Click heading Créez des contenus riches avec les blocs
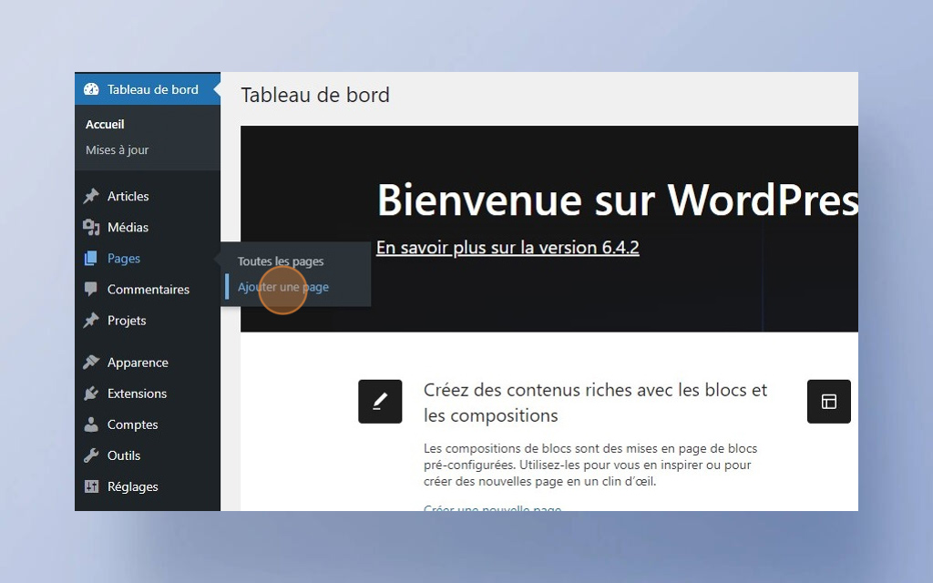Image resolution: width=933 pixels, height=583 pixels. [x=596, y=403]
